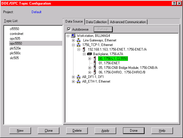Open the Data Collection tab
The width and height of the screenshot is (183, 138).
pyautogui.click(x=96, y=22)
